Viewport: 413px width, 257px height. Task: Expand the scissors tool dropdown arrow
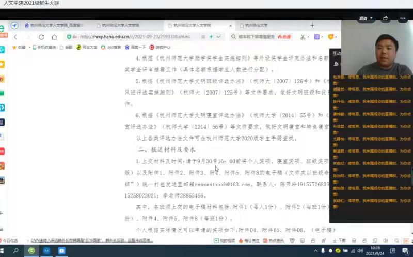308,37
